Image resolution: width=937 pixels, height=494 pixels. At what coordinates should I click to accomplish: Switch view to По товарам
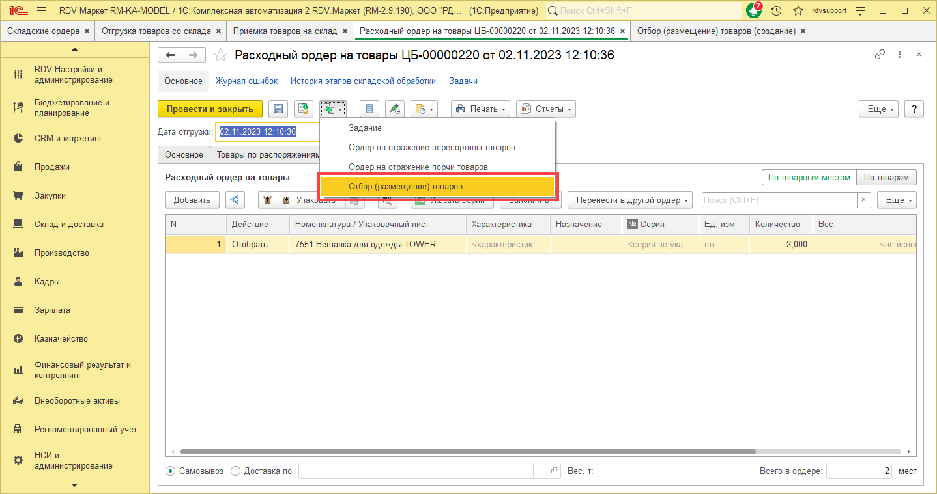coord(887,178)
